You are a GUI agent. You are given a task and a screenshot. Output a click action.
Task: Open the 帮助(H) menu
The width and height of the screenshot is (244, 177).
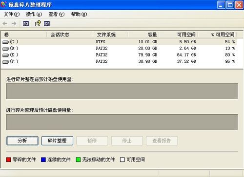coord(79,14)
